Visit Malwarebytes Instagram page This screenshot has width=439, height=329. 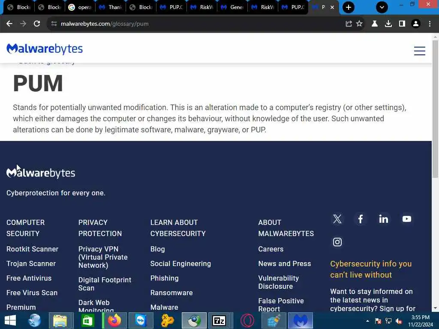tap(337, 242)
